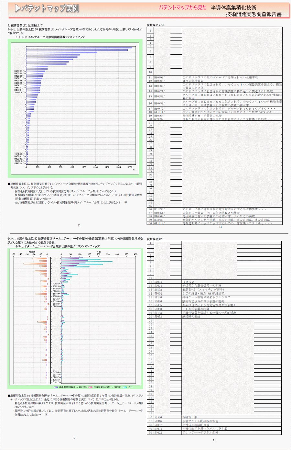Screen dimensions: 291x450
Task: Click the パテントマップ実例 header title
Action: (50, 8)
